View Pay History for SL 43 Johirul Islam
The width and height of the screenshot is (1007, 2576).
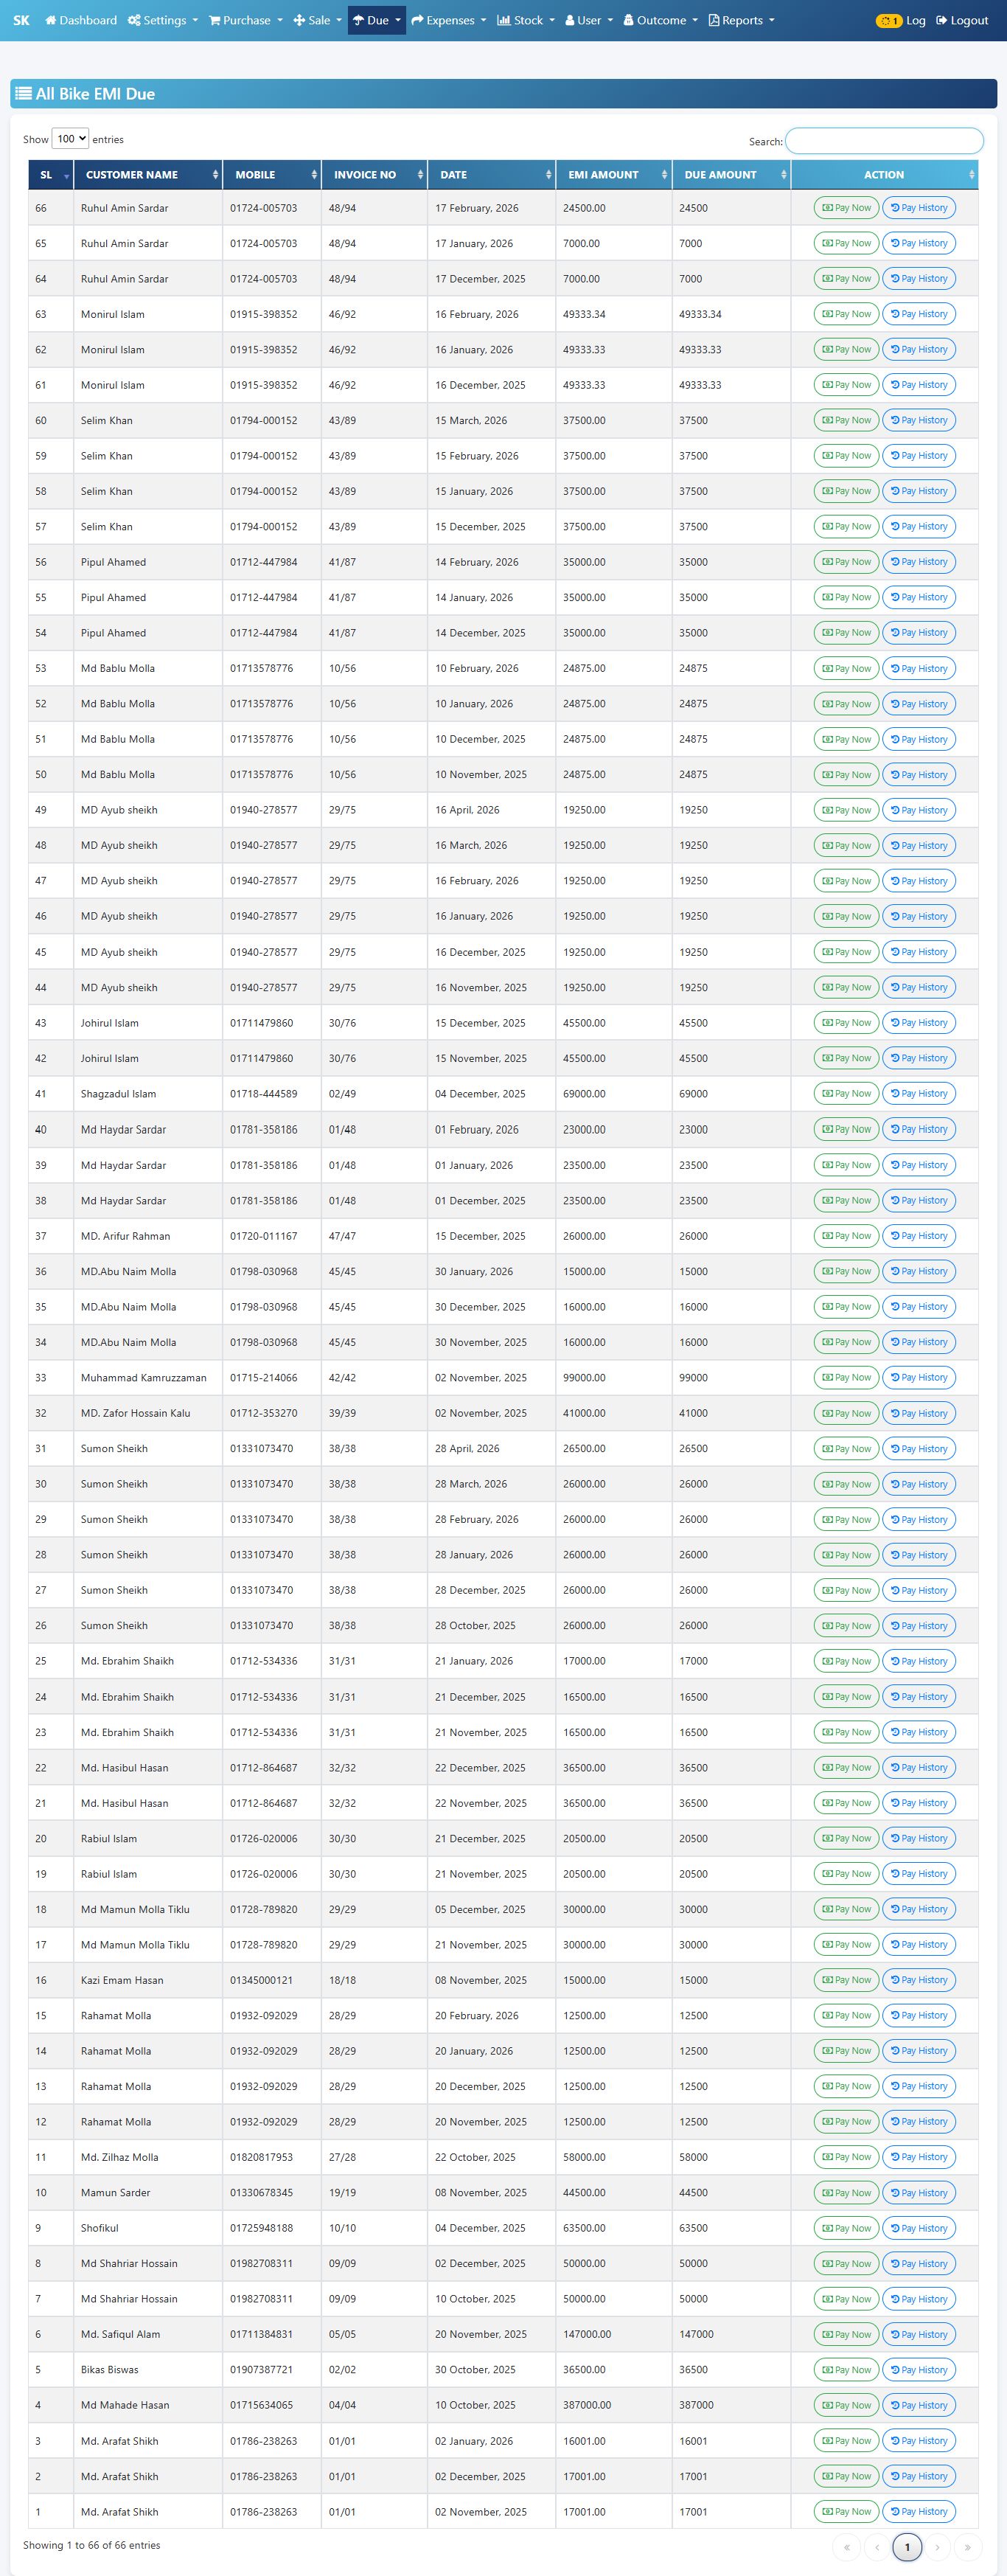(919, 1023)
